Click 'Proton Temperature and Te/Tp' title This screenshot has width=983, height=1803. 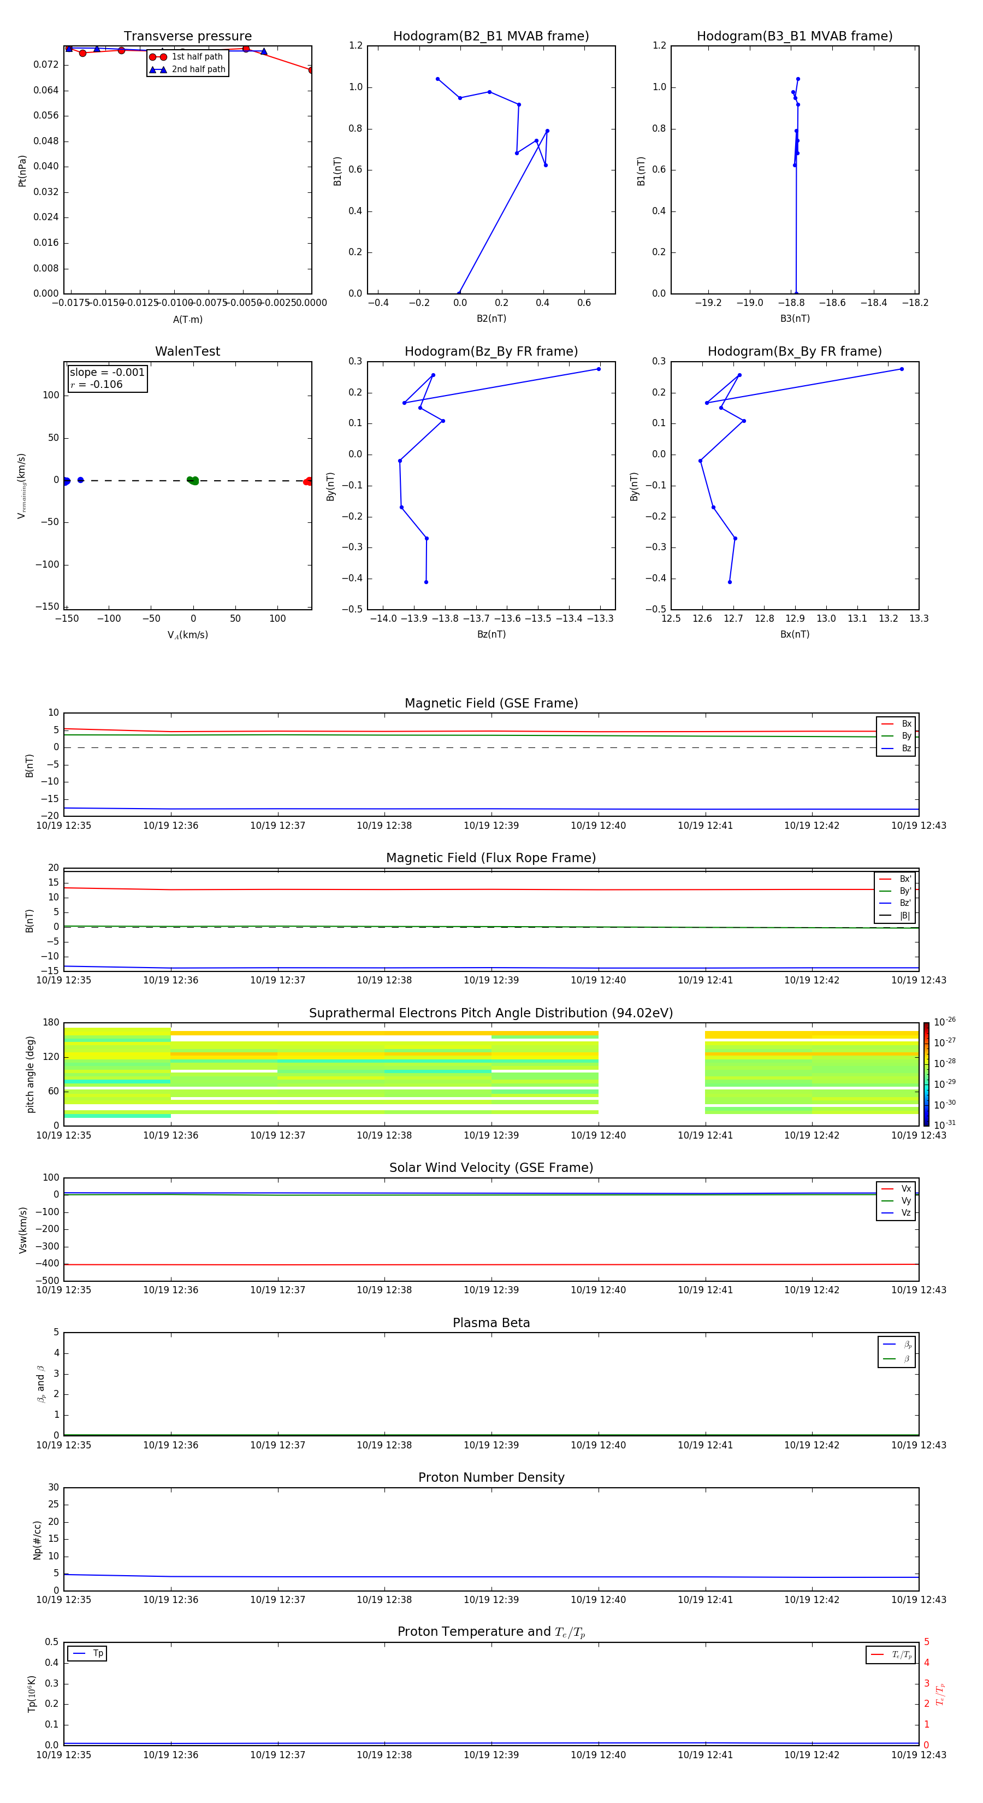point(491,1632)
